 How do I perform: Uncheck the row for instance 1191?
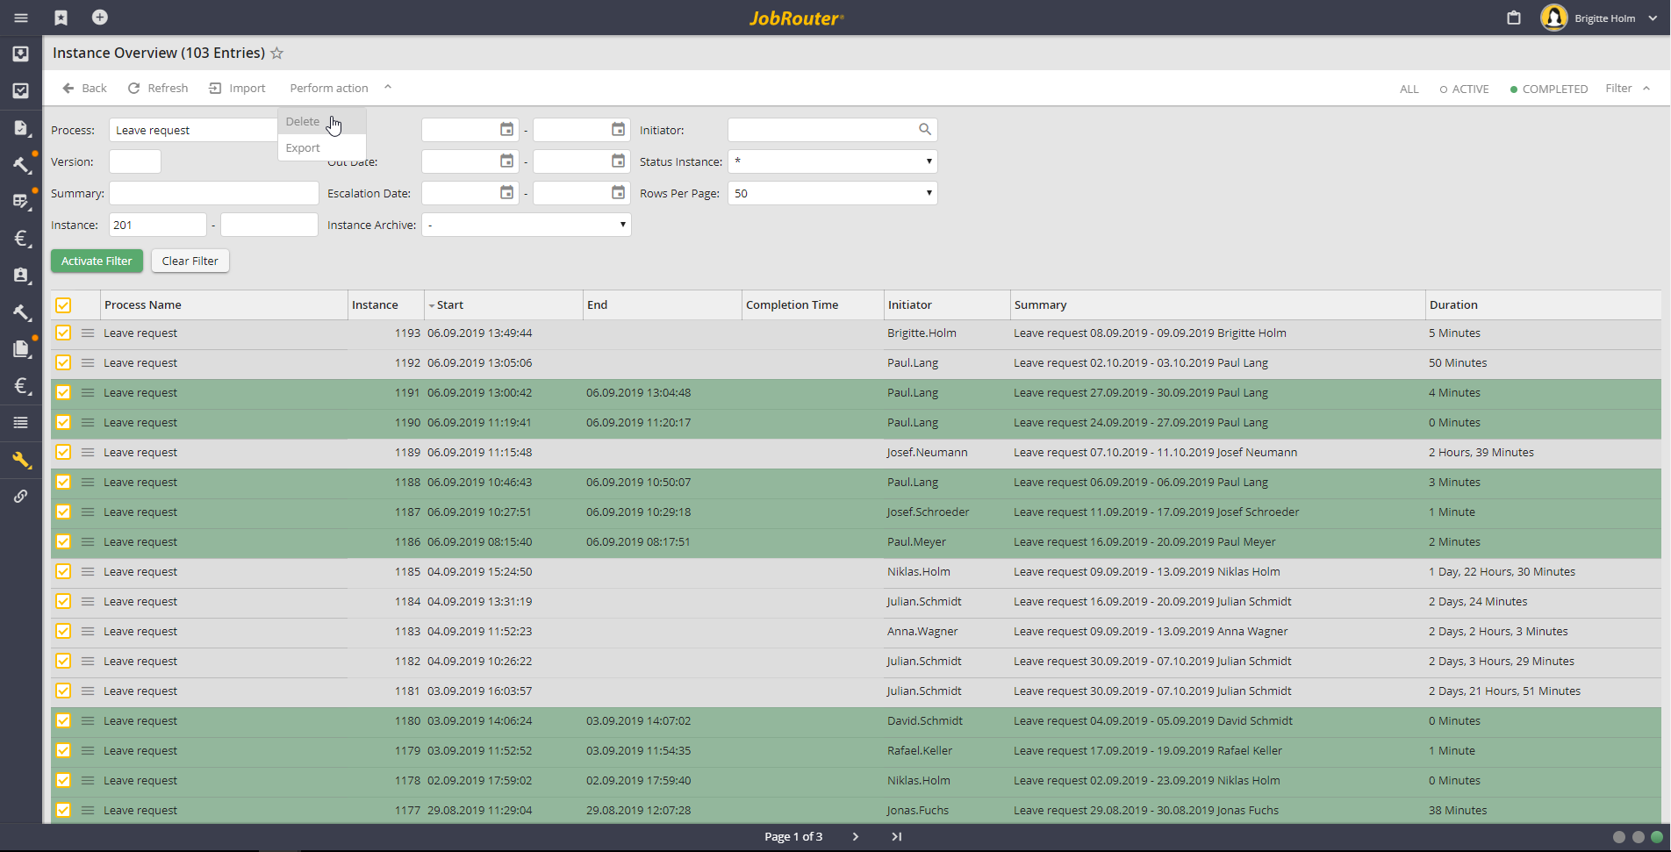(63, 393)
